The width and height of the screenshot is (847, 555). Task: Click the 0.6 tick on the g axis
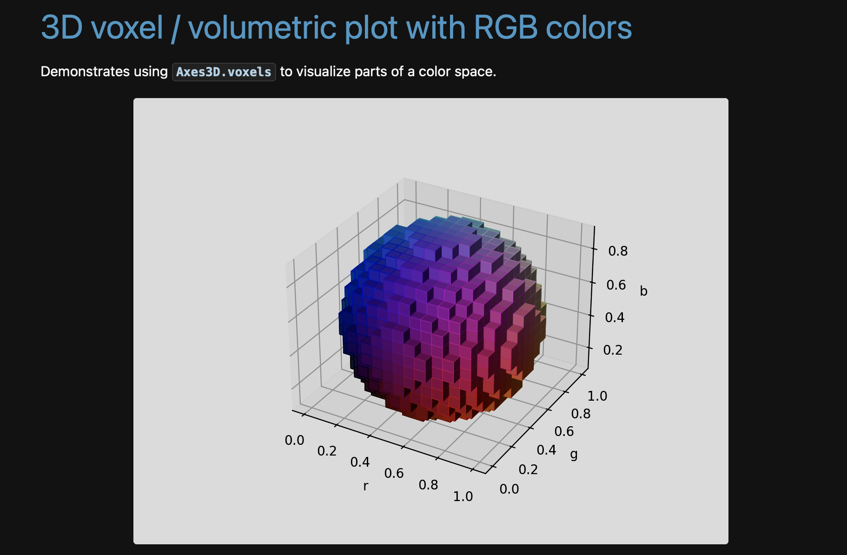point(563,431)
